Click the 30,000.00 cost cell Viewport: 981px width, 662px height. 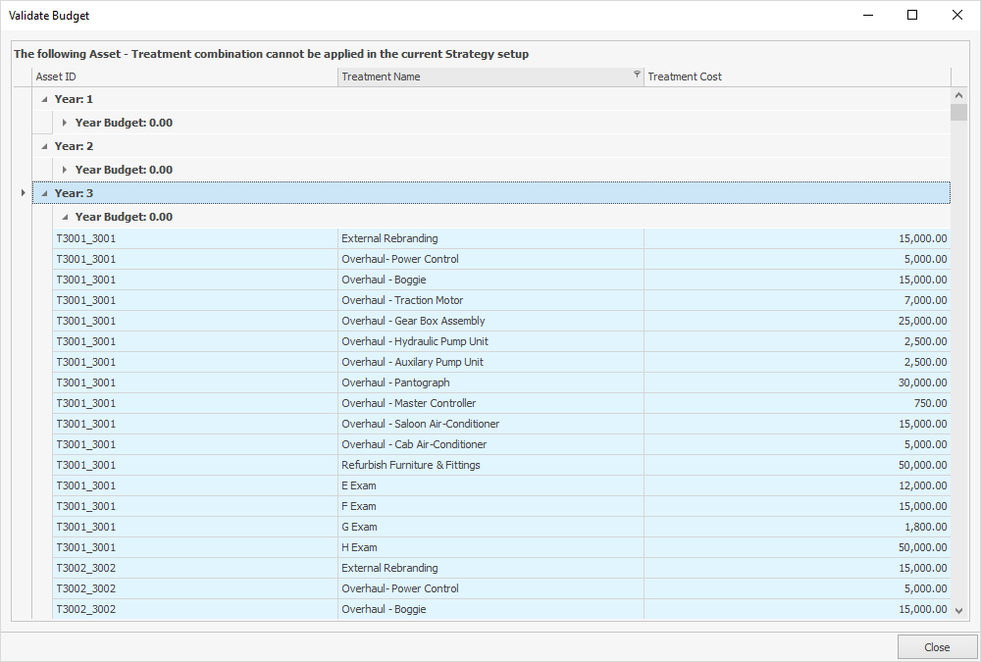pyautogui.click(x=797, y=382)
